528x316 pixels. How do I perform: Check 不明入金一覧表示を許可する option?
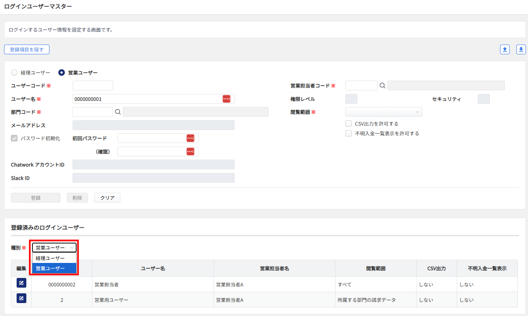(x=348, y=133)
